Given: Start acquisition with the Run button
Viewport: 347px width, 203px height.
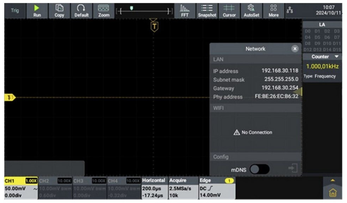Looking at the screenshot, I should (x=37, y=11).
